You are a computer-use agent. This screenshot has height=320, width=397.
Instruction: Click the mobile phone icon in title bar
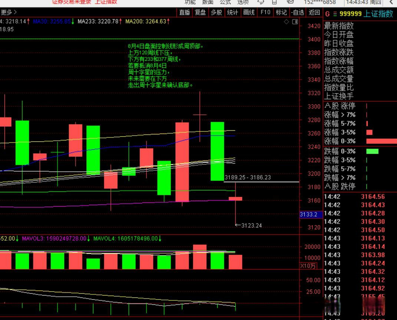[x=274, y=2]
